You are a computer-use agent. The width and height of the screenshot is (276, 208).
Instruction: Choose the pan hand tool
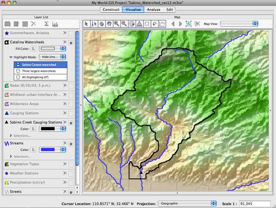point(109,24)
